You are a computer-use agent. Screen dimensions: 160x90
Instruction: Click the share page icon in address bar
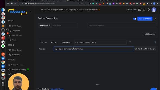click(82, 4)
